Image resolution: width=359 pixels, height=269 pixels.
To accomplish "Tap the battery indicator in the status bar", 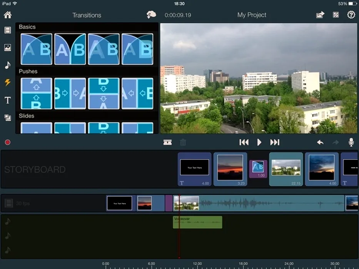I will (352, 4).
